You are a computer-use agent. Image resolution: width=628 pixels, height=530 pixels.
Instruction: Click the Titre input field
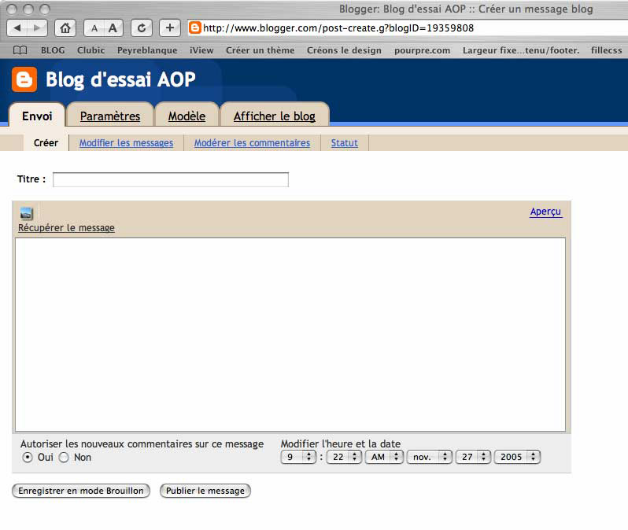pyautogui.click(x=171, y=179)
